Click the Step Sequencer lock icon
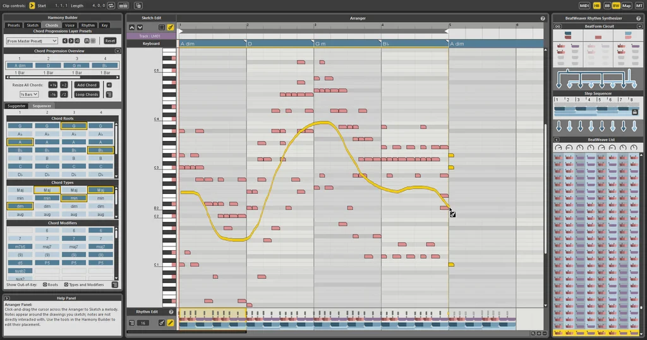 point(634,112)
